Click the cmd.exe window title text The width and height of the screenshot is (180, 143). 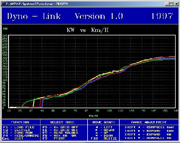[x=37, y=4]
